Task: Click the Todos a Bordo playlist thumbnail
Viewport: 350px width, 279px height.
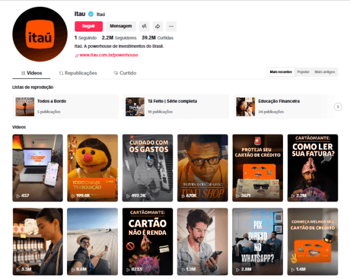Action: coord(25,107)
